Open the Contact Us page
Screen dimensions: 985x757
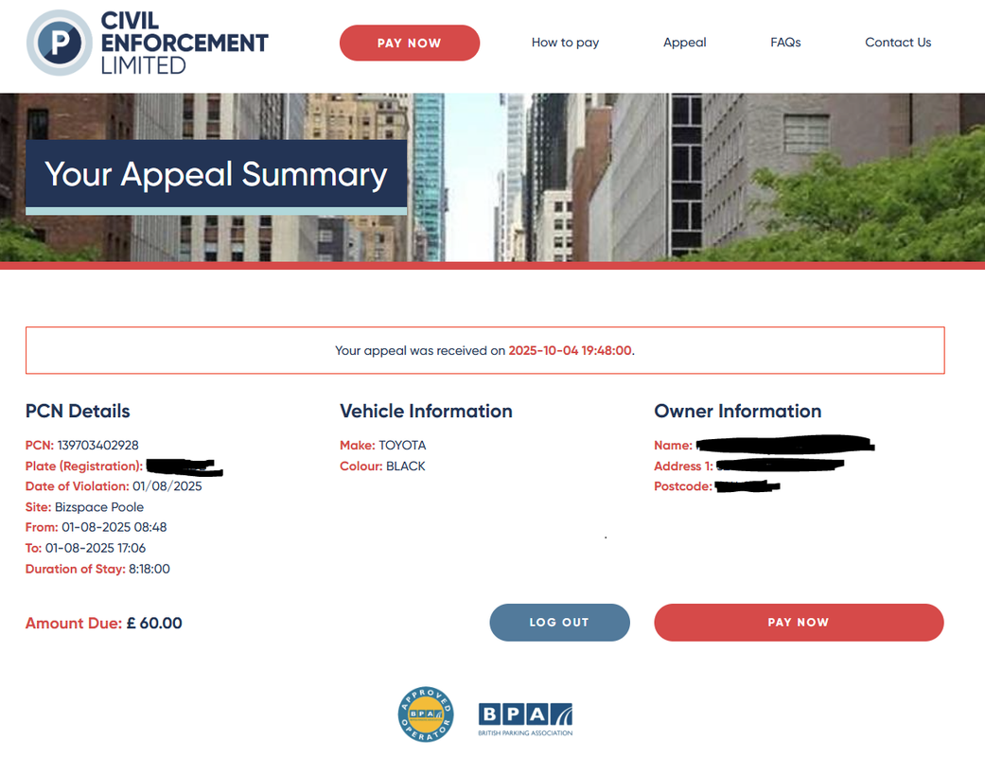[x=898, y=42]
